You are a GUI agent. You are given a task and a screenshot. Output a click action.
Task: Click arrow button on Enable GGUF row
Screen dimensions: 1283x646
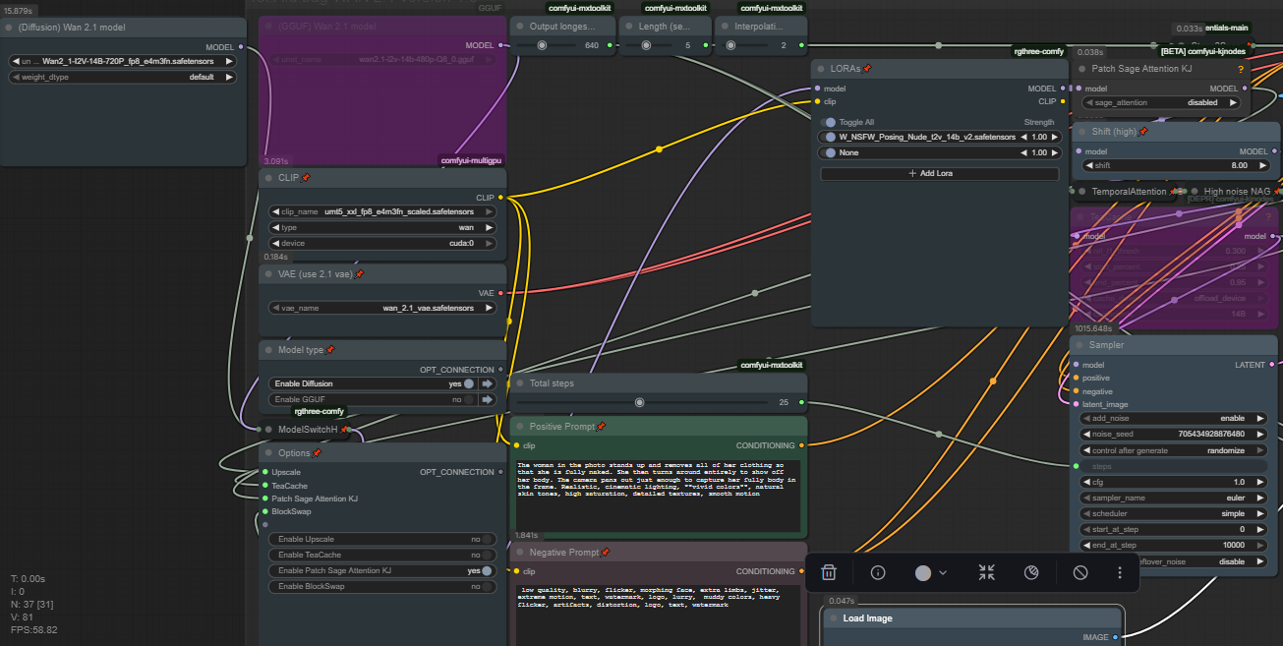[487, 400]
